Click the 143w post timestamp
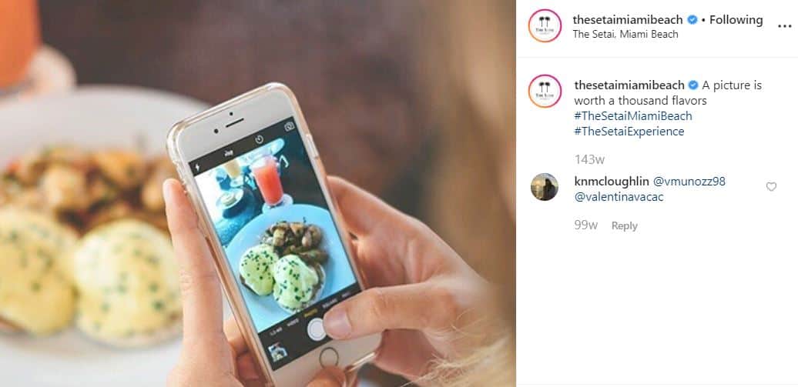The height and width of the screenshot is (387, 798). 589,160
